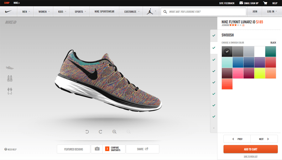Open Featured Designs
The height and width of the screenshot is (160, 282).
pos(74,149)
